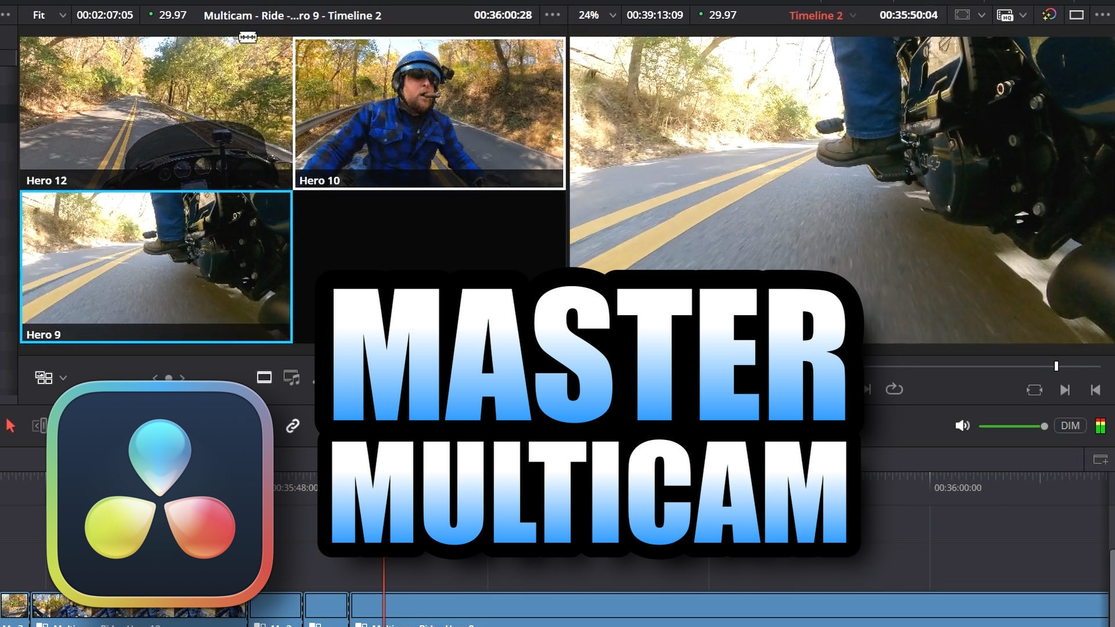Image resolution: width=1115 pixels, height=627 pixels.
Task: Select first clip thumbnail in timeline track
Action: point(15,605)
